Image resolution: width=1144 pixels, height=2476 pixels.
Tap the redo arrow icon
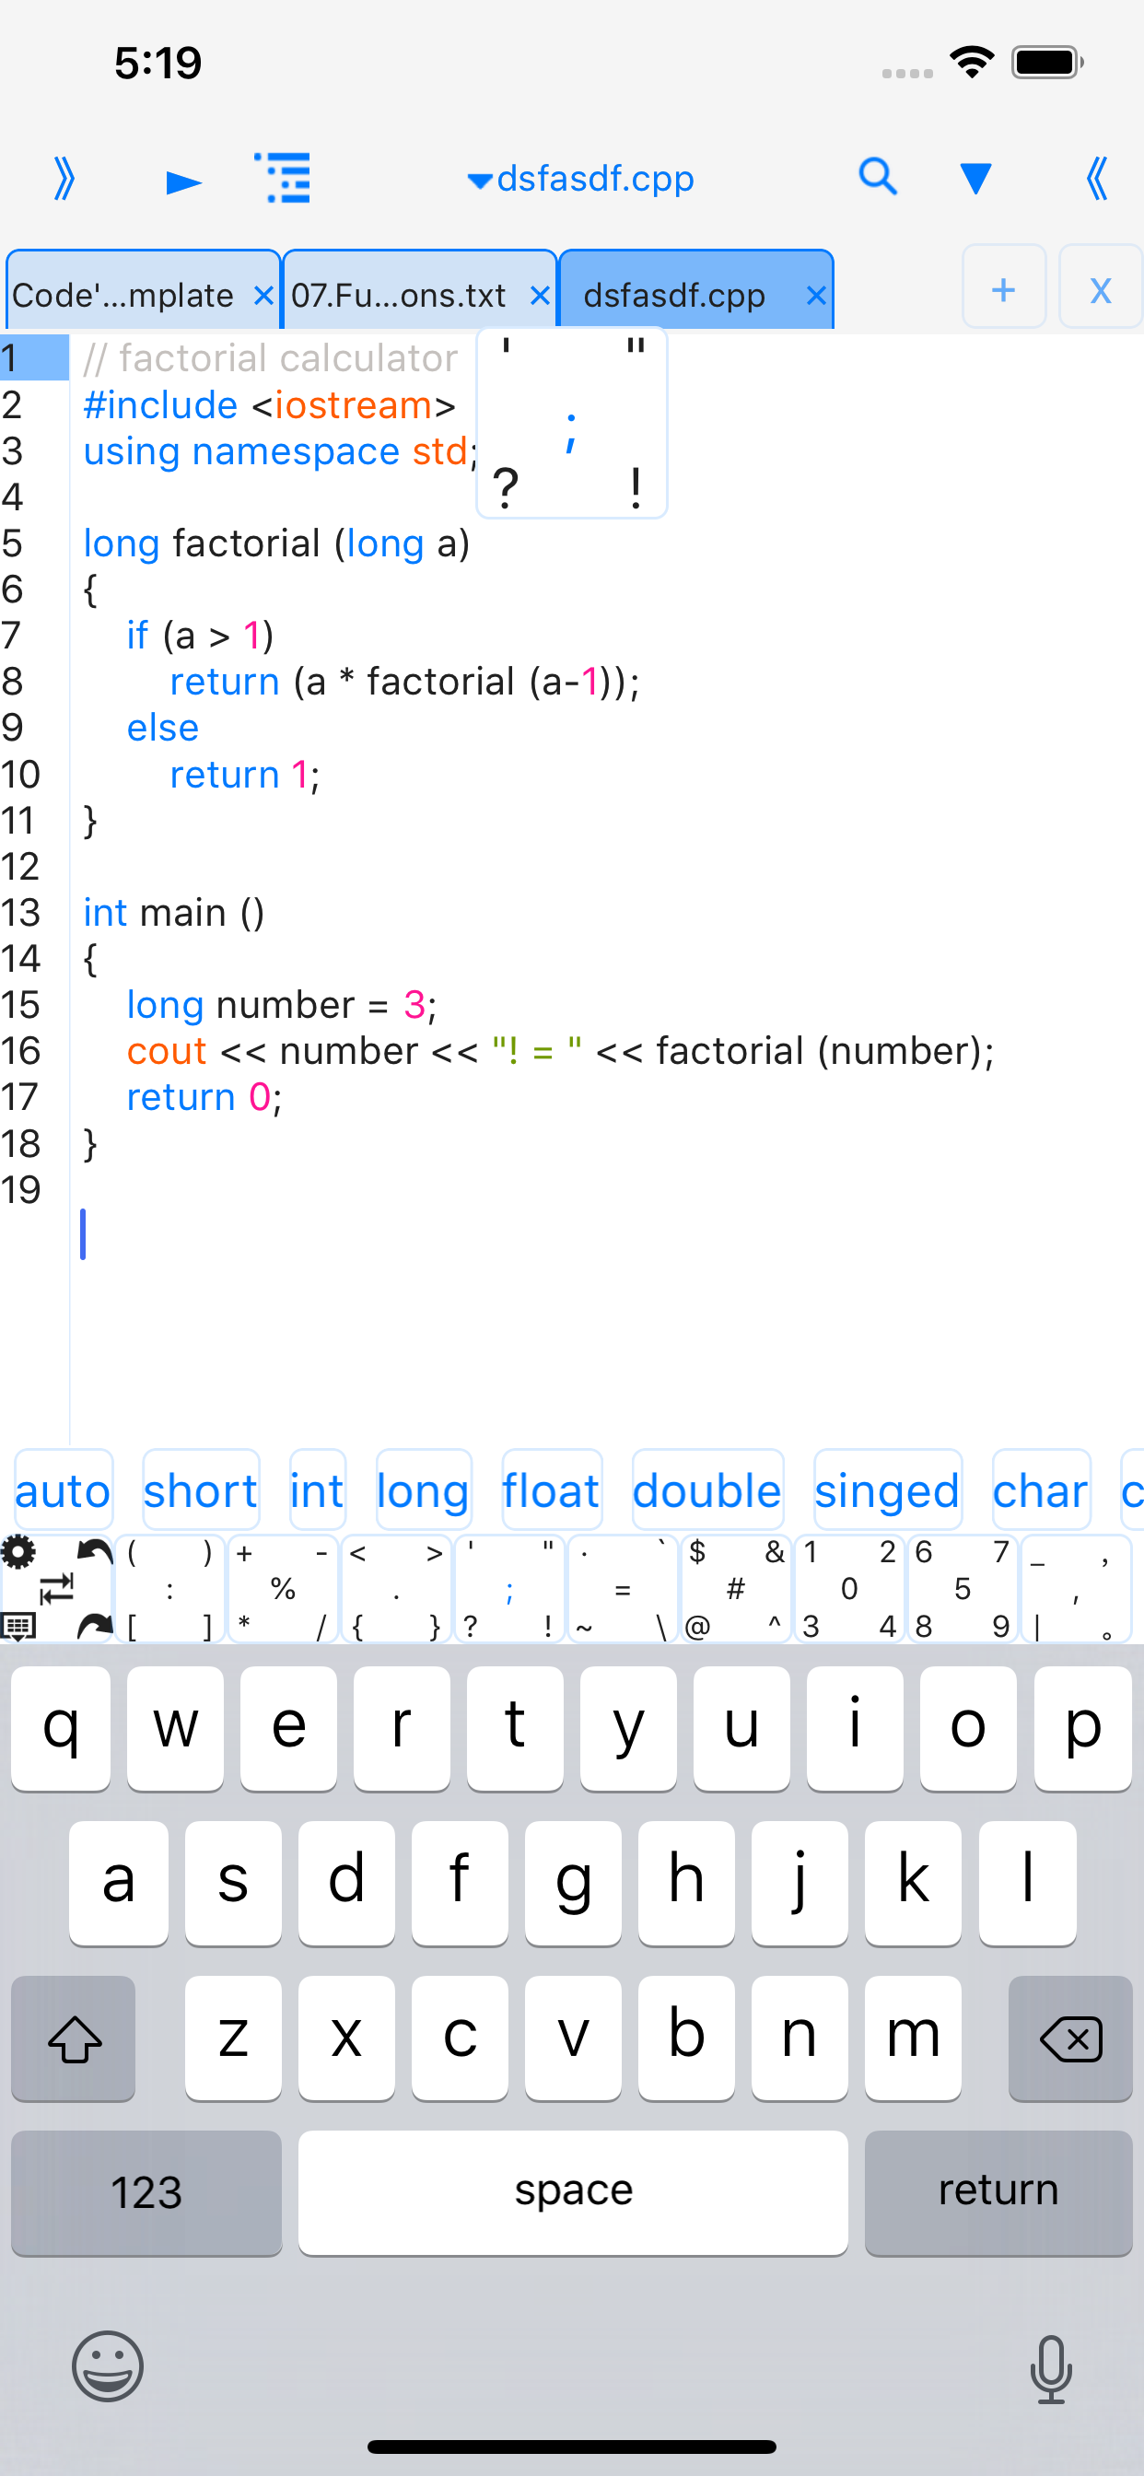[x=94, y=1627]
